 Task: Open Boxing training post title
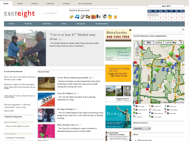(65, 109)
